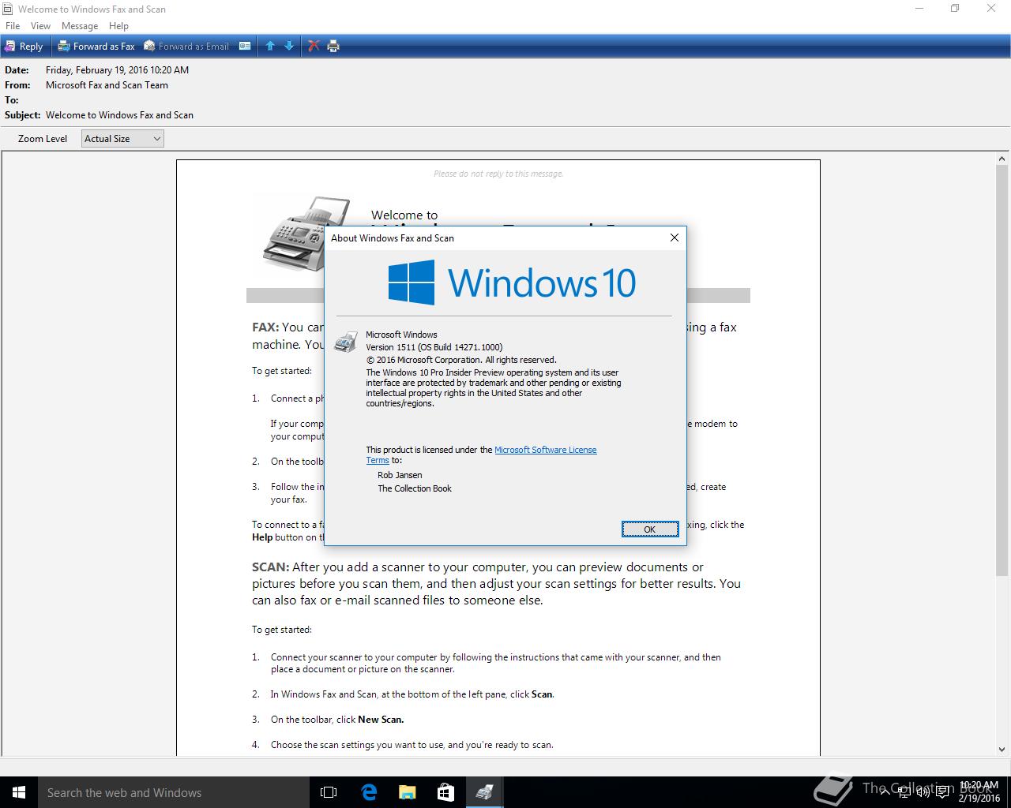The image size is (1011, 808).
Task: Click the Windows 10 logo in dialog
Action: (x=512, y=282)
